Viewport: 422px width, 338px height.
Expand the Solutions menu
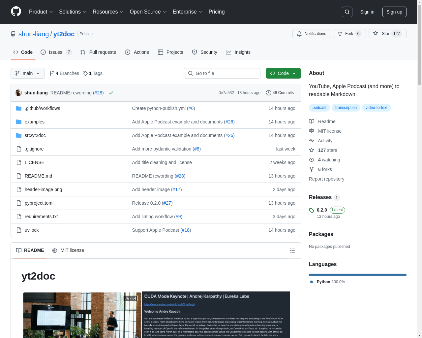73,12
